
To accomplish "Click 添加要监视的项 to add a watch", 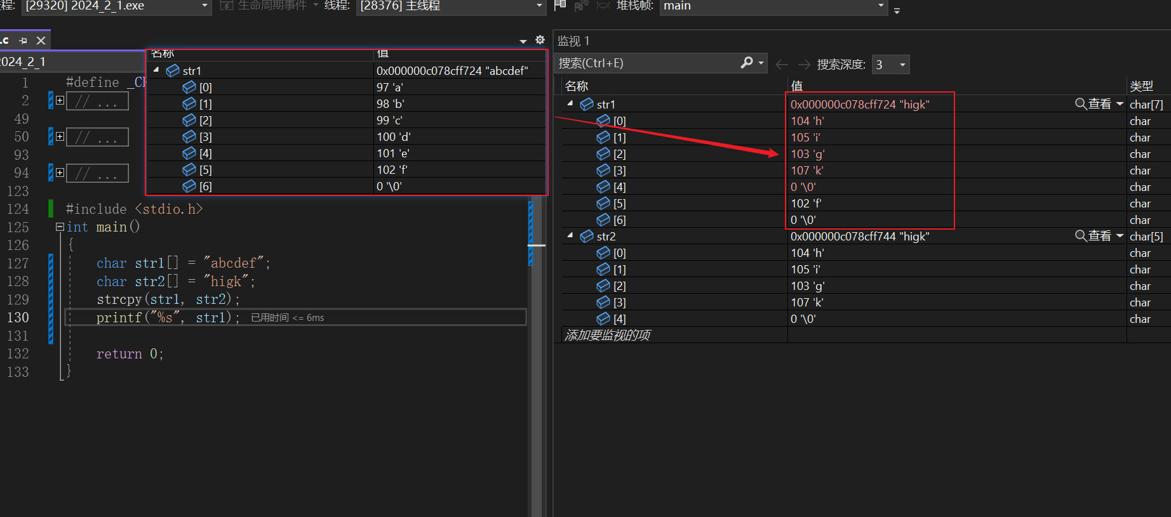I will pyautogui.click(x=607, y=335).
